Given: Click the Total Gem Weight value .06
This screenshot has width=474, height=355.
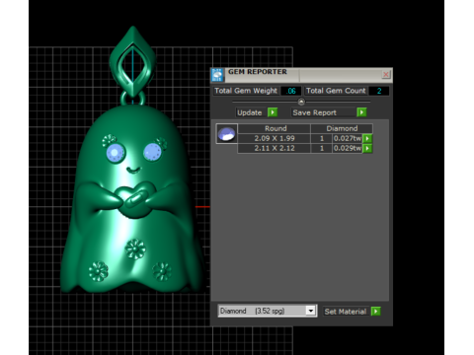Looking at the screenshot, I should pos(291,91).
